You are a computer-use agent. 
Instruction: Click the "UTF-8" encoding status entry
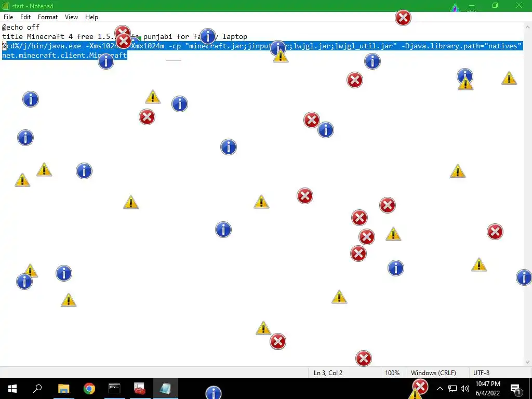(481, 373)
